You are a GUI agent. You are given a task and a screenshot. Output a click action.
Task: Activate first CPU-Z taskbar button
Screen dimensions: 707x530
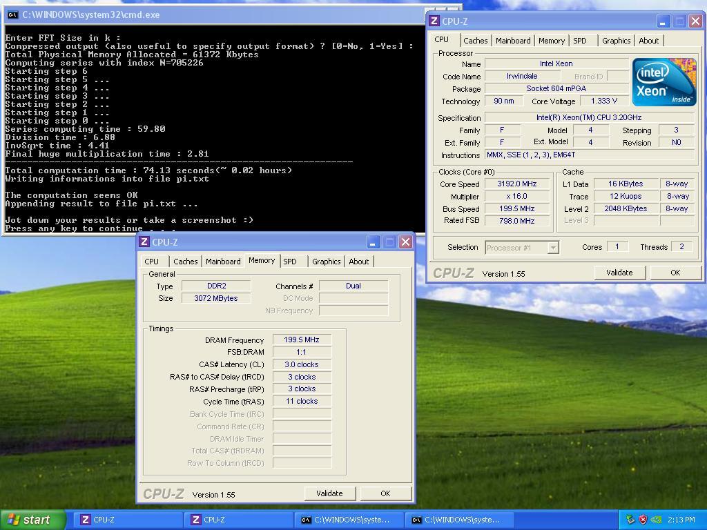[129, 520]
